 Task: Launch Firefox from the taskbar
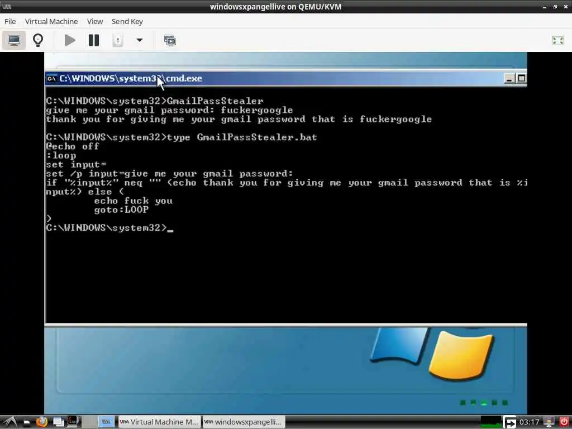[x=42, y=422]
